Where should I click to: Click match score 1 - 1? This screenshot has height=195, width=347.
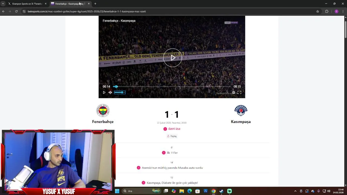tap(172, 114)
